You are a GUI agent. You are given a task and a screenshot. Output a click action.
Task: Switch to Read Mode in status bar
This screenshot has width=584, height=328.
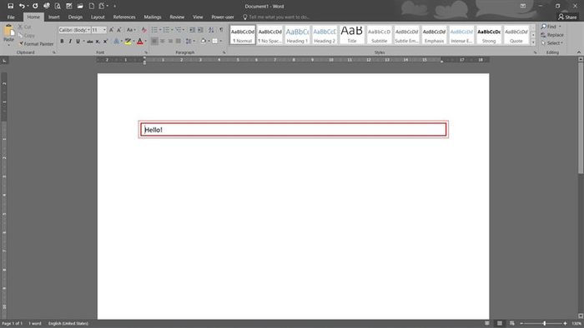(x=486, y=323)
